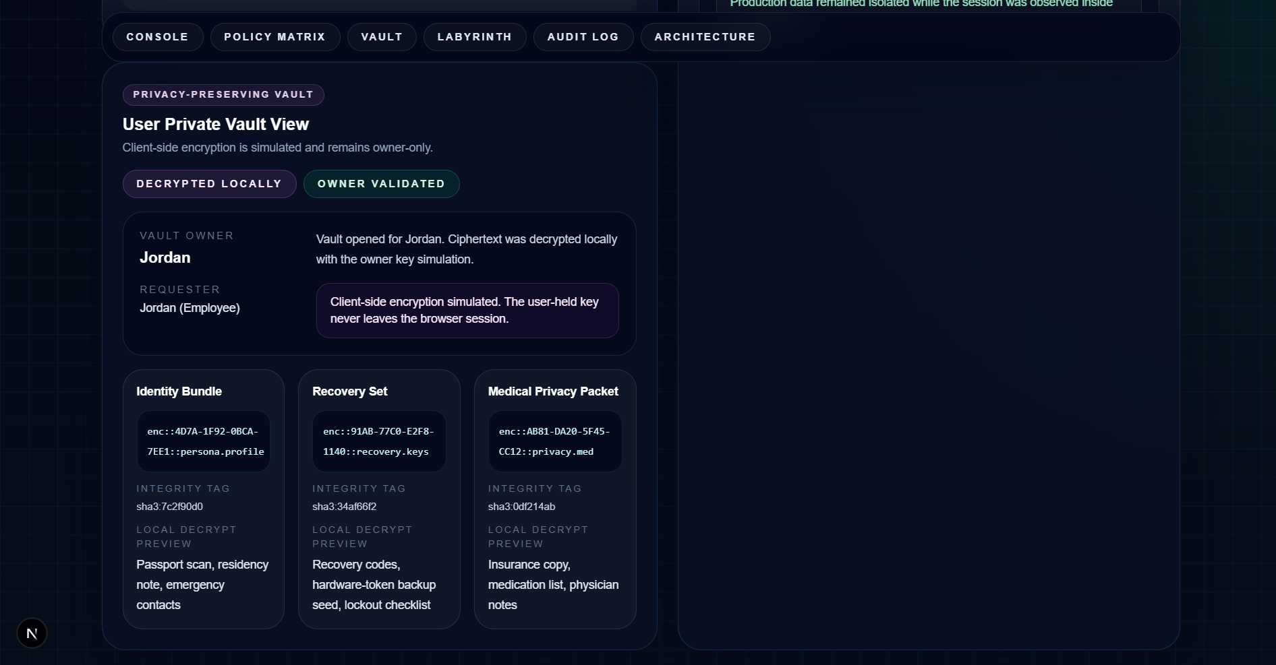Click integrity tag sha3:7c2f90d0

click(x=169, y=507)
